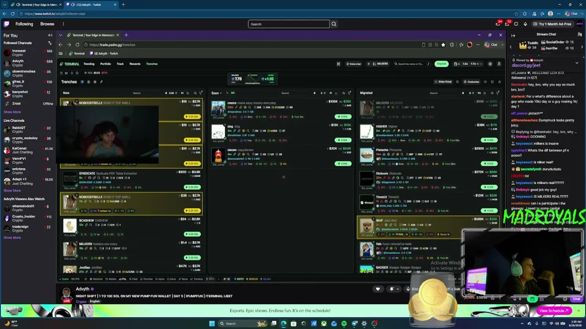Open the Following tab on Twitch
The height and width of the screenshot is (329, 586).
click(24, 24)
